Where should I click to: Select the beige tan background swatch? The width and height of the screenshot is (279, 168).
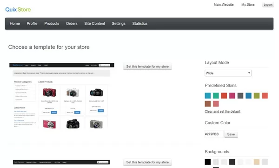257,162
